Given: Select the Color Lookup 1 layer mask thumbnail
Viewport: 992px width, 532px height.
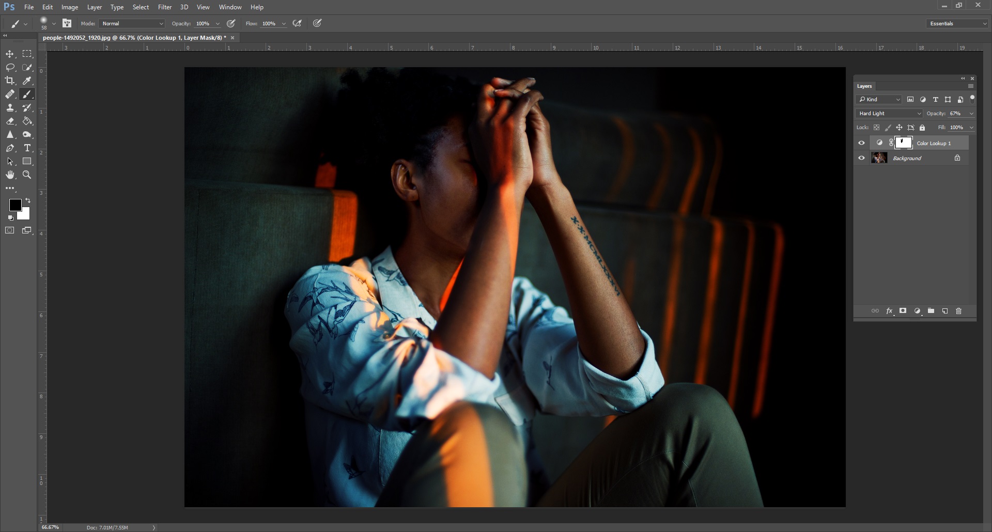Looking at the screenshot, I should coord(904,143).
